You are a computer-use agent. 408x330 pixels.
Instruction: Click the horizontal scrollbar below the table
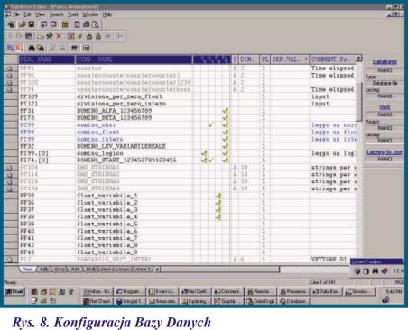click(x=220, y=270)
